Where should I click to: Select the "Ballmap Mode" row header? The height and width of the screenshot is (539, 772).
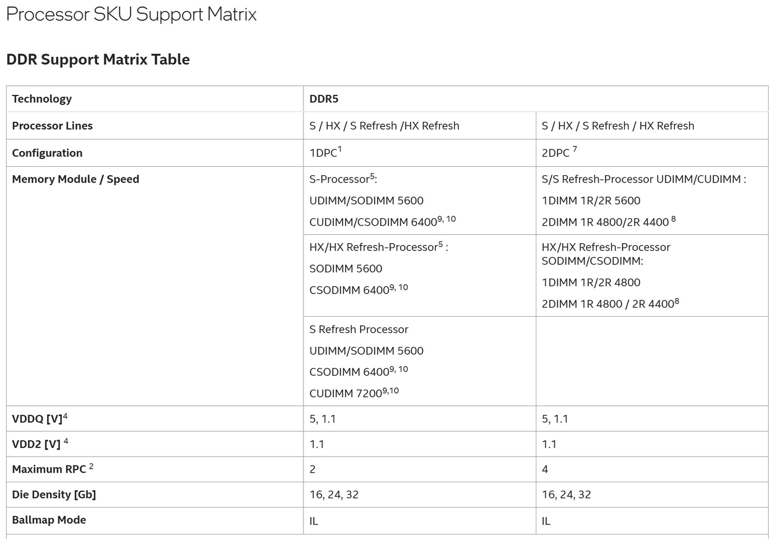point(49,520)
